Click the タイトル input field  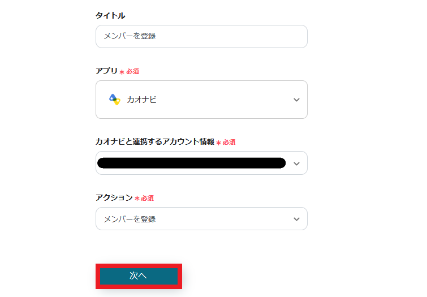[201, 36]
